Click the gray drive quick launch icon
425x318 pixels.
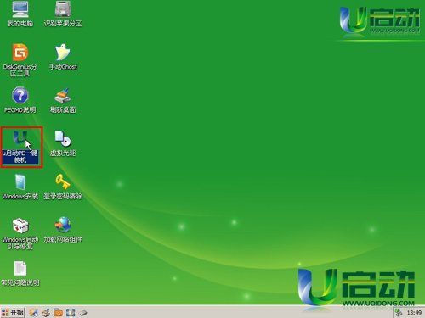pyautogui.click(x=83, y=313)
